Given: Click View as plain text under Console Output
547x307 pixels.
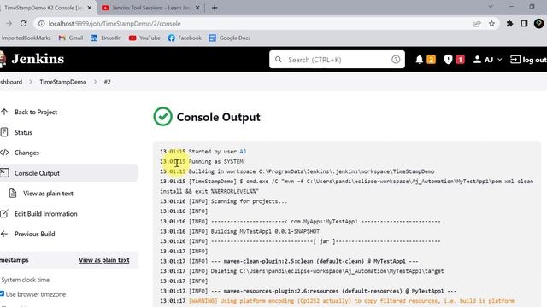Looking at the screenshot, I should [x=48, y=194].
